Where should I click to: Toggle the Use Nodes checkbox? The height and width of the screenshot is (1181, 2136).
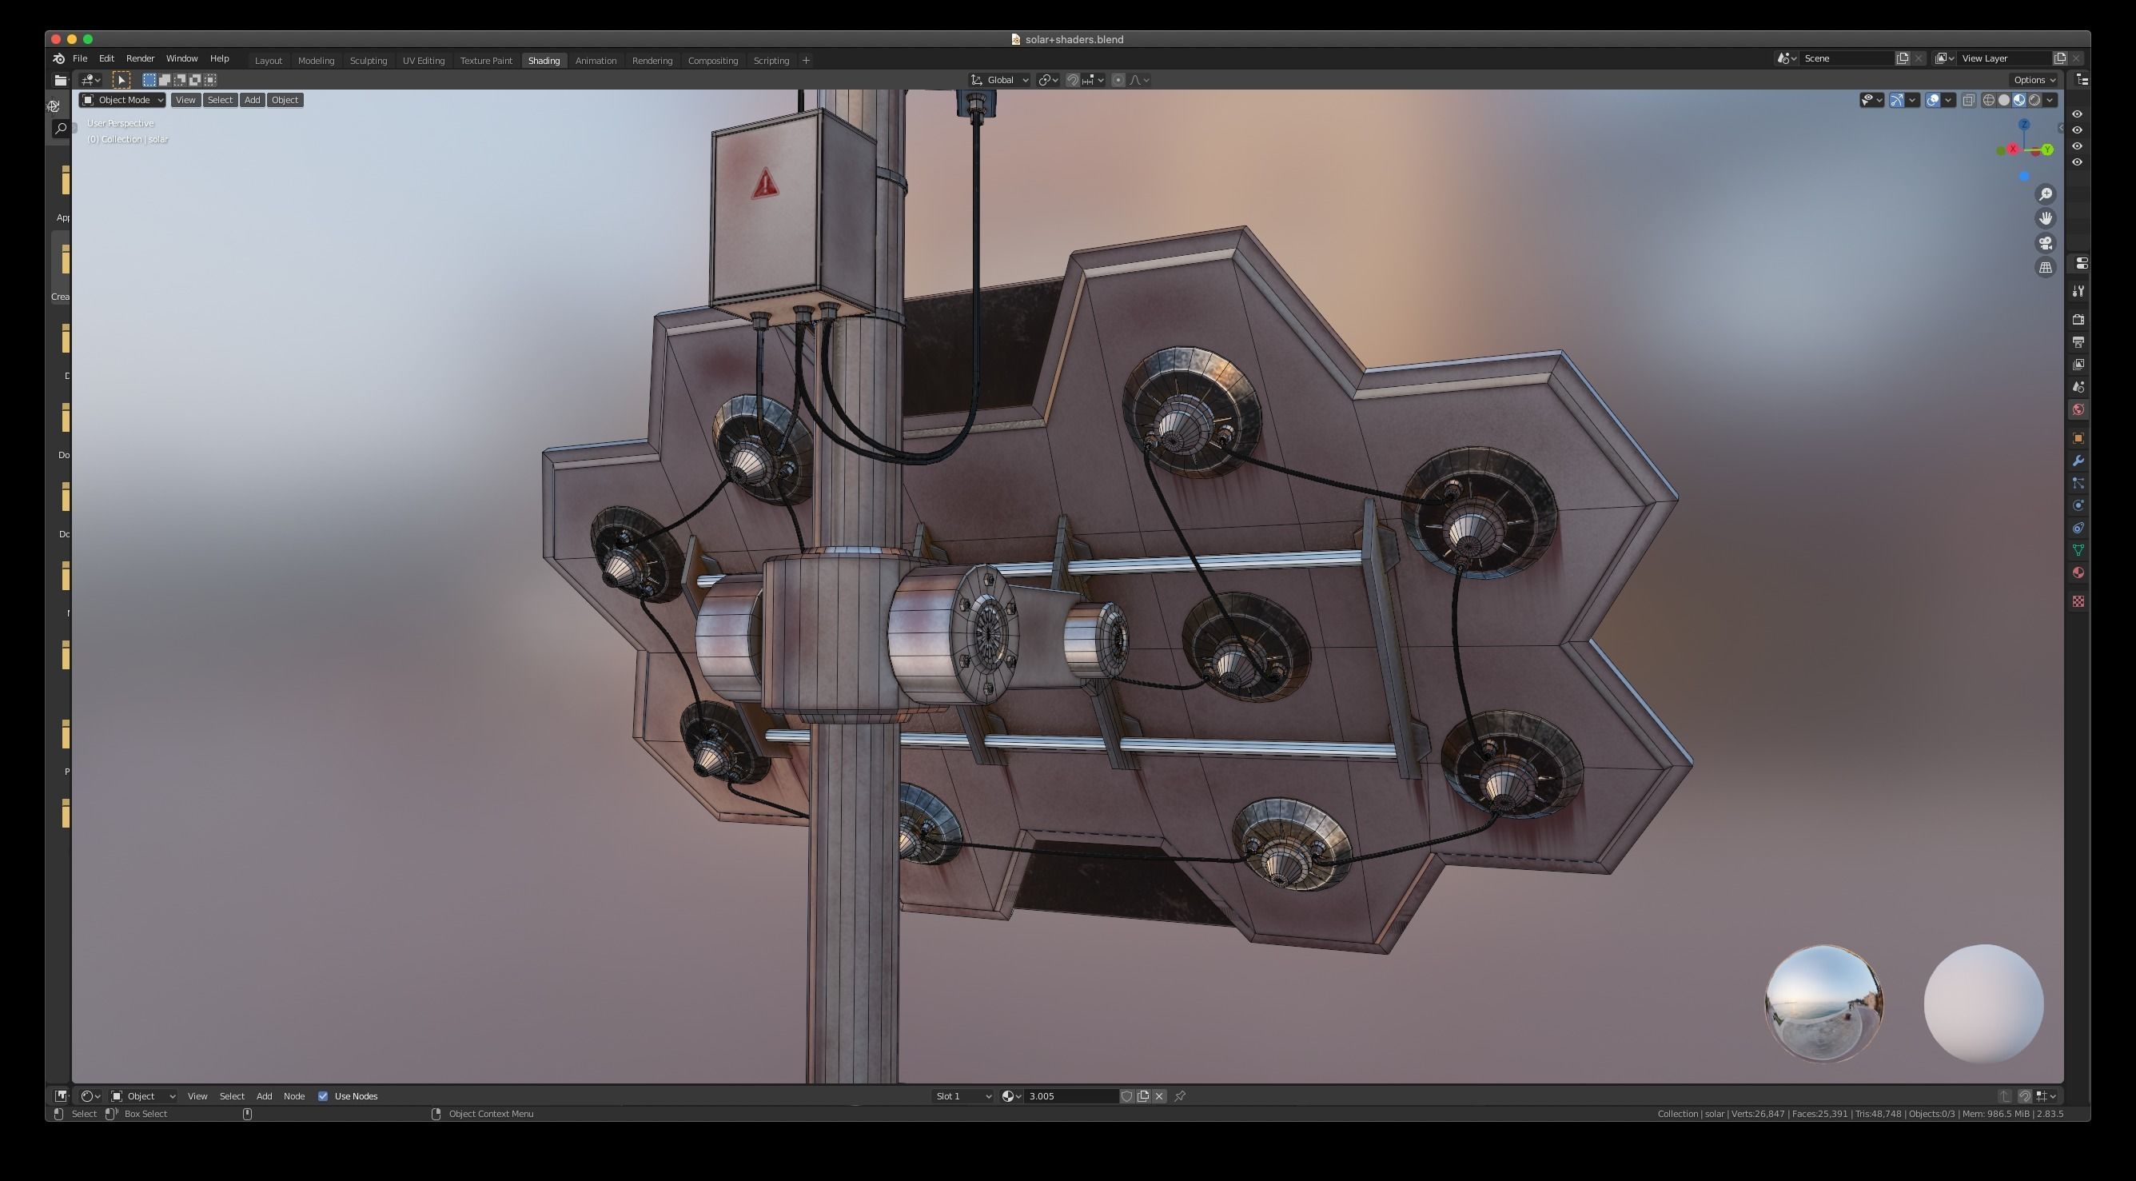[x=324, y=1096]
